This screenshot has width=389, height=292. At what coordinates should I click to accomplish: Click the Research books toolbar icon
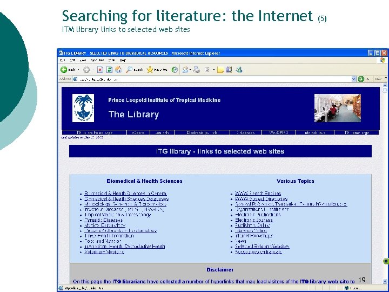tap(229, 70)
